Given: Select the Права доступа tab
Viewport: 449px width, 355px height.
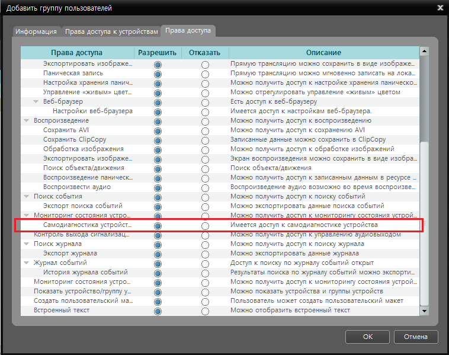Looking at the screenshot, I should point(188,31).
